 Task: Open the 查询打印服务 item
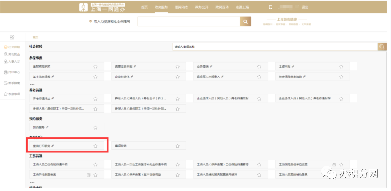(x=42, y=146)
